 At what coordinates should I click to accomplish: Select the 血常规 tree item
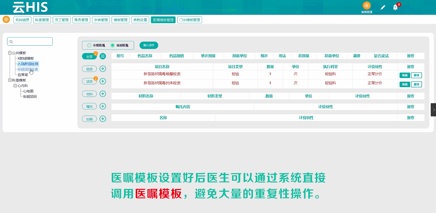click(23, 75)
